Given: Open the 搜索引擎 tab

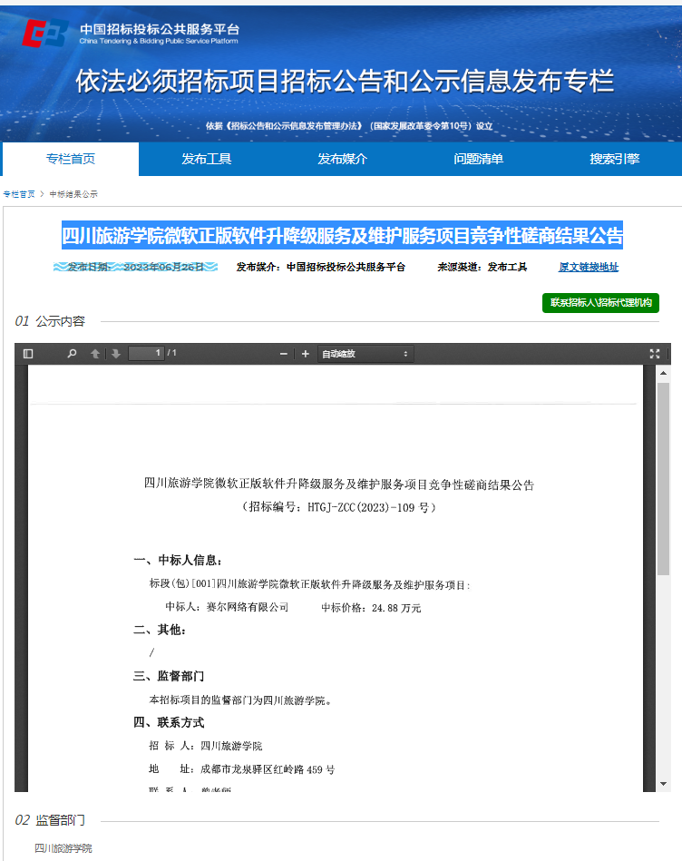Looking at the screenshot, I should pos(615,160).
